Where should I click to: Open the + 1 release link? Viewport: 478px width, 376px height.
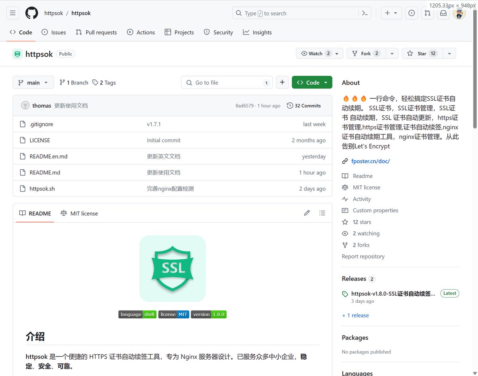coord(355,315)
